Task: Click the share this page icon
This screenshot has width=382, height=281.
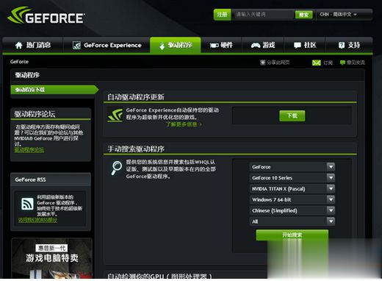Action: [x=262, y=63]
